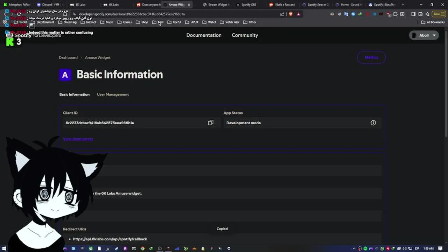The height and width of the screenshot is (252, 448).
Task: Click the Brave Rewards triangle icon
Action: [x=298, y=14]
